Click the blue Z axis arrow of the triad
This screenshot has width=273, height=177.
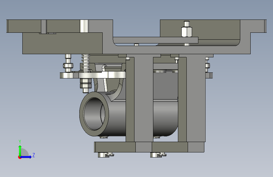click(x=26, y=157)
